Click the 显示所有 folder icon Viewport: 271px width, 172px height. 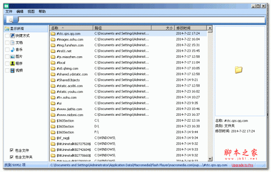[x=7, y=29]
